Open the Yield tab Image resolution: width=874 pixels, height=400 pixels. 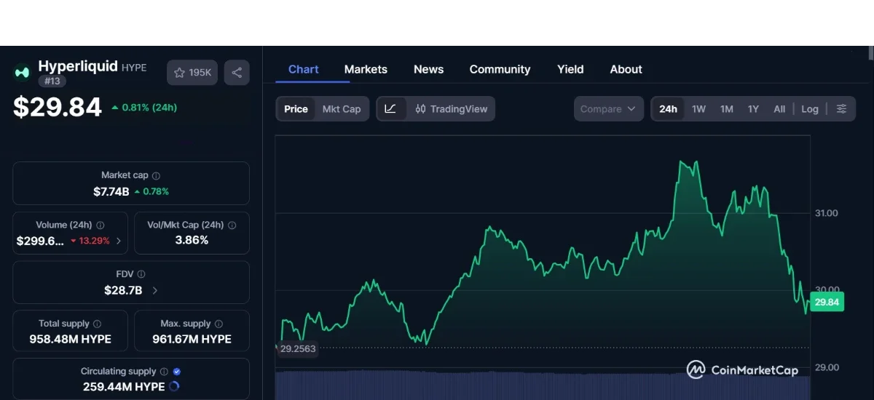[x=570, y=69]
